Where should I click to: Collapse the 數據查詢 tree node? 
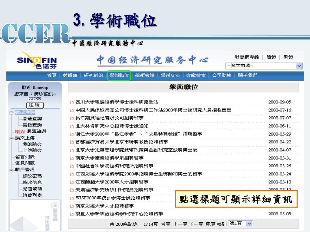pyautogui.click(x=11, y=113)
